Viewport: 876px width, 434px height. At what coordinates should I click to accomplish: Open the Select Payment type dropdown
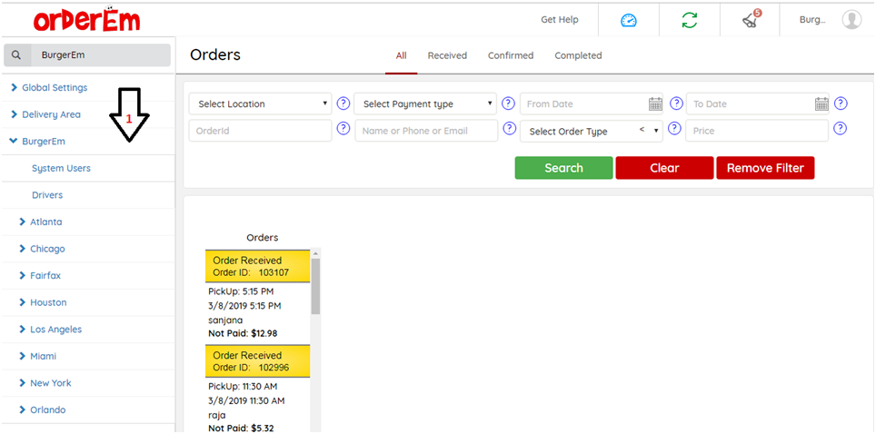pyautogui.click(x=427, y=104)
